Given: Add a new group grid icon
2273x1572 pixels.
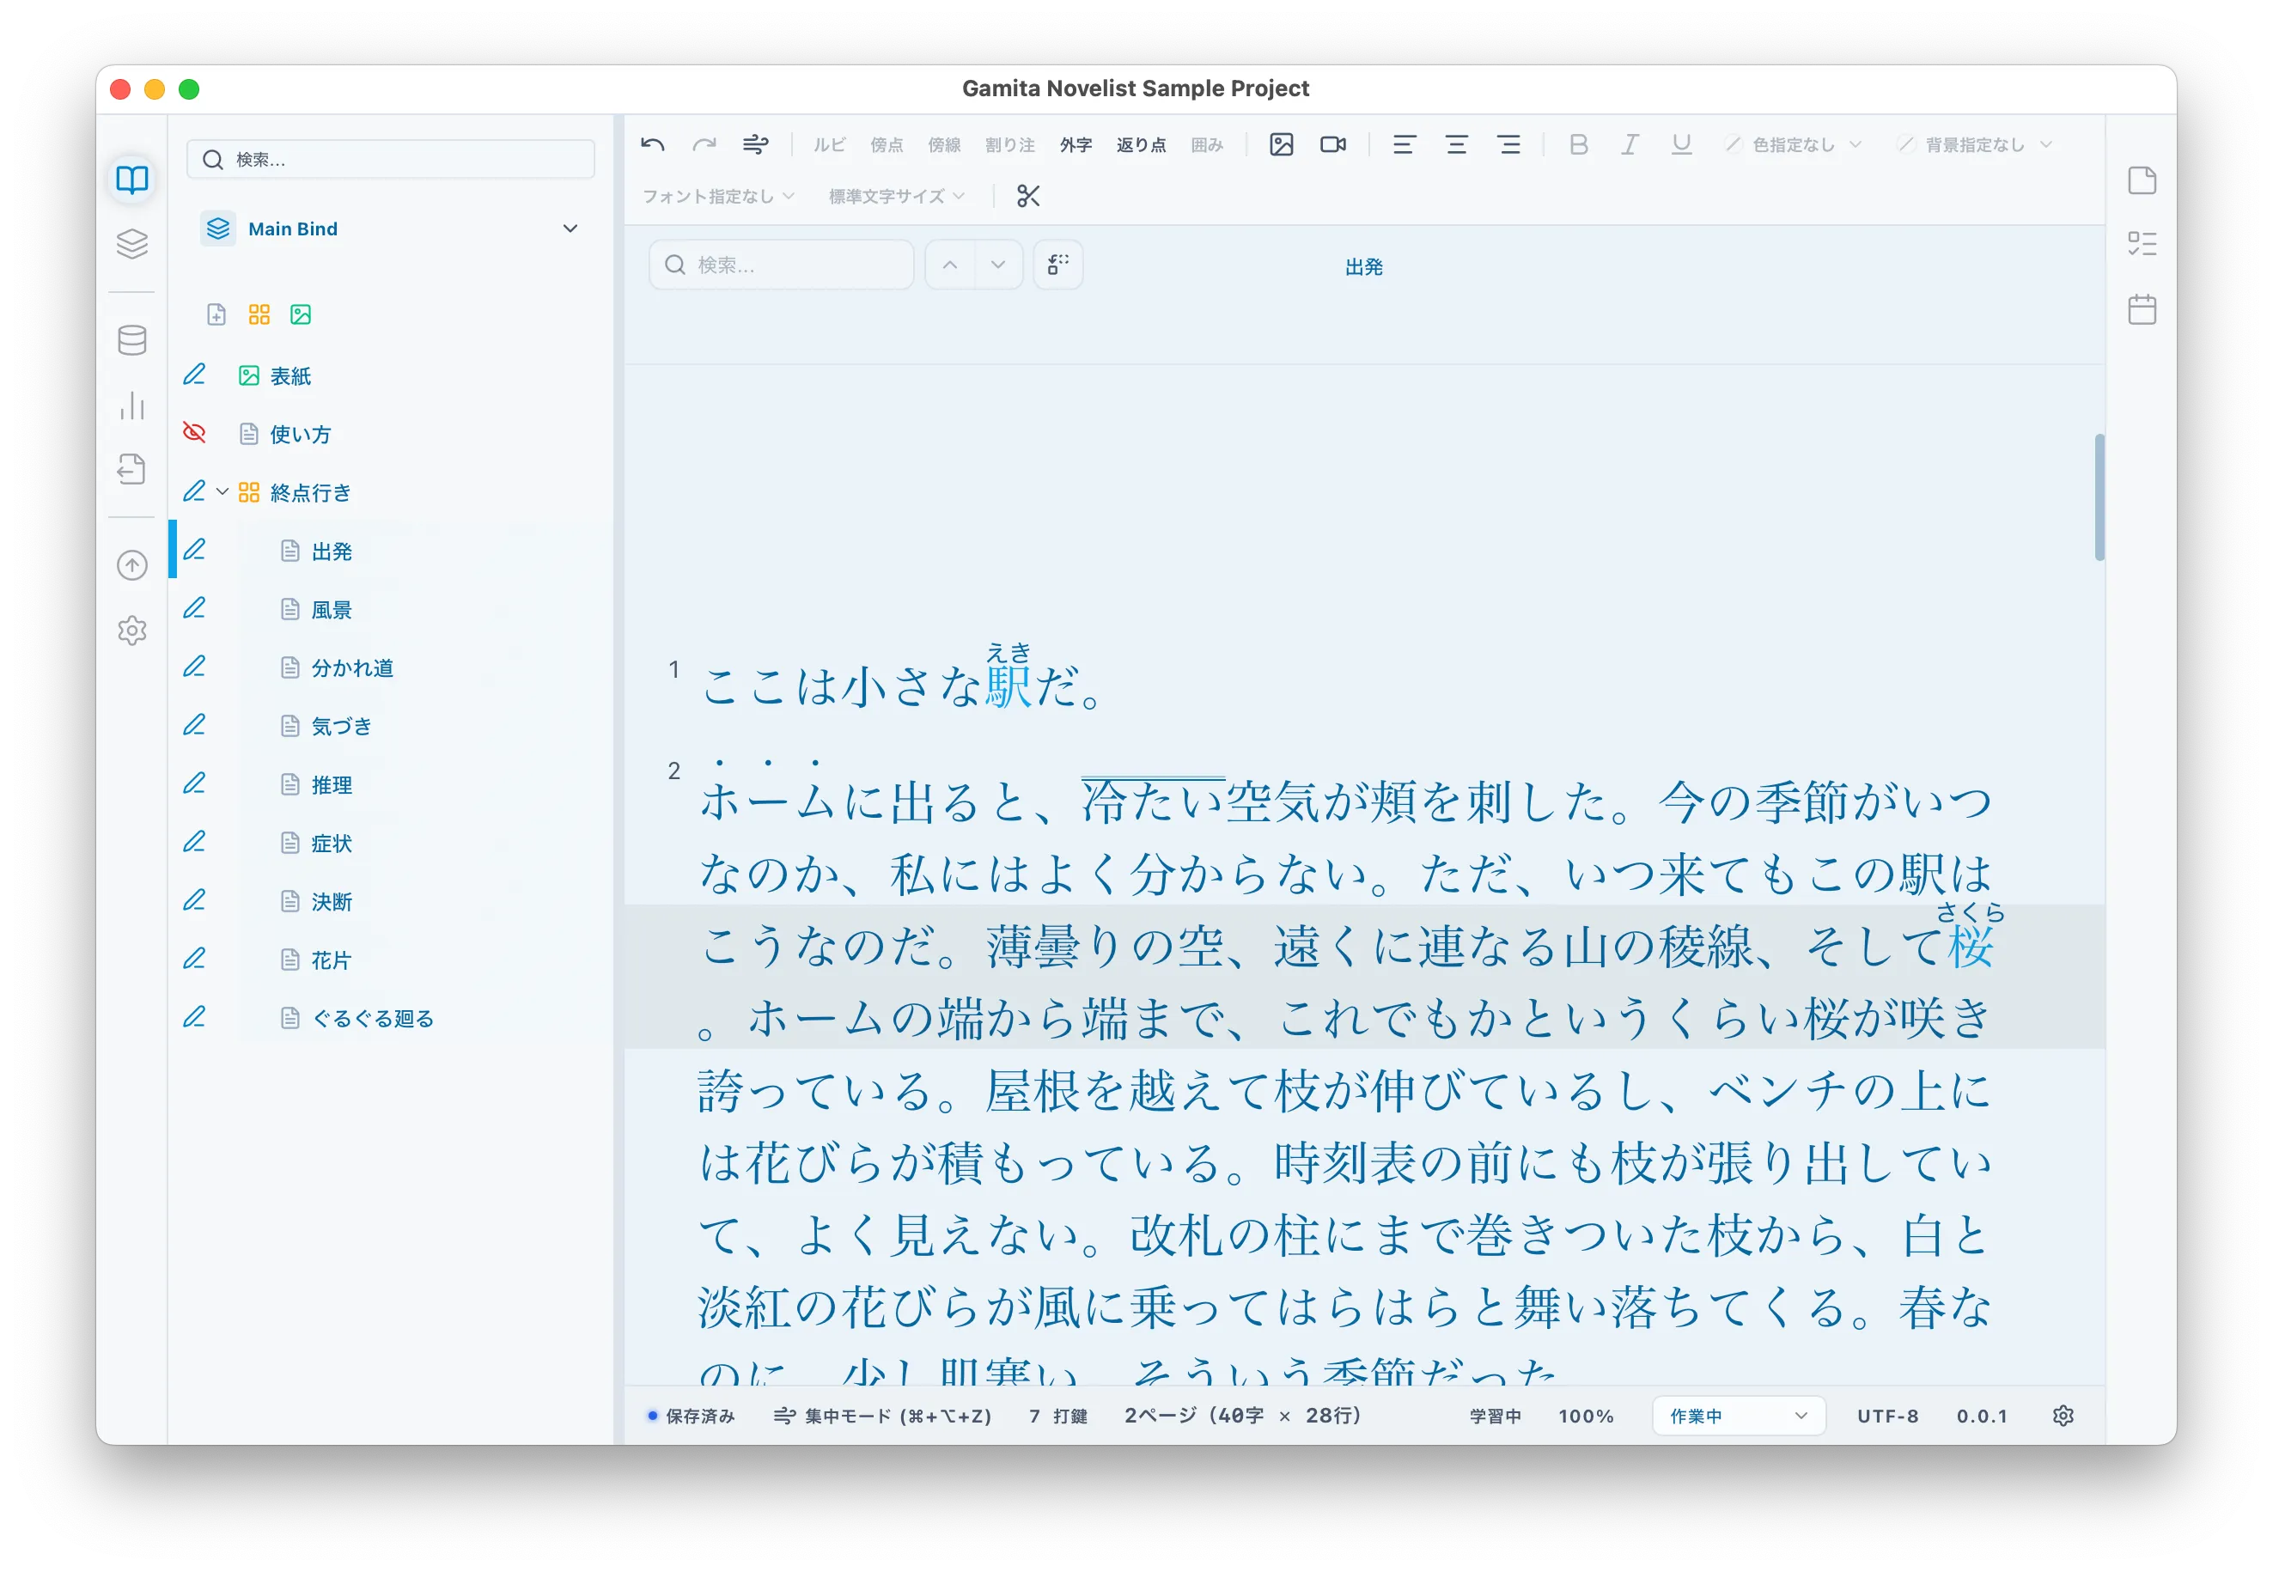Looking at the screenshot, I should (x=259, y=314).
